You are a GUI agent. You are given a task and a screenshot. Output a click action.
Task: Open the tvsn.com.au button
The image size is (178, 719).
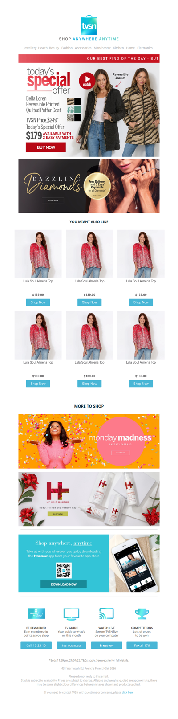71,645
